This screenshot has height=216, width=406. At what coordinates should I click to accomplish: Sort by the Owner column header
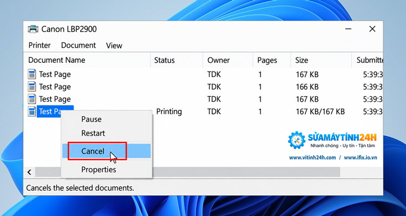click(228, 60)
